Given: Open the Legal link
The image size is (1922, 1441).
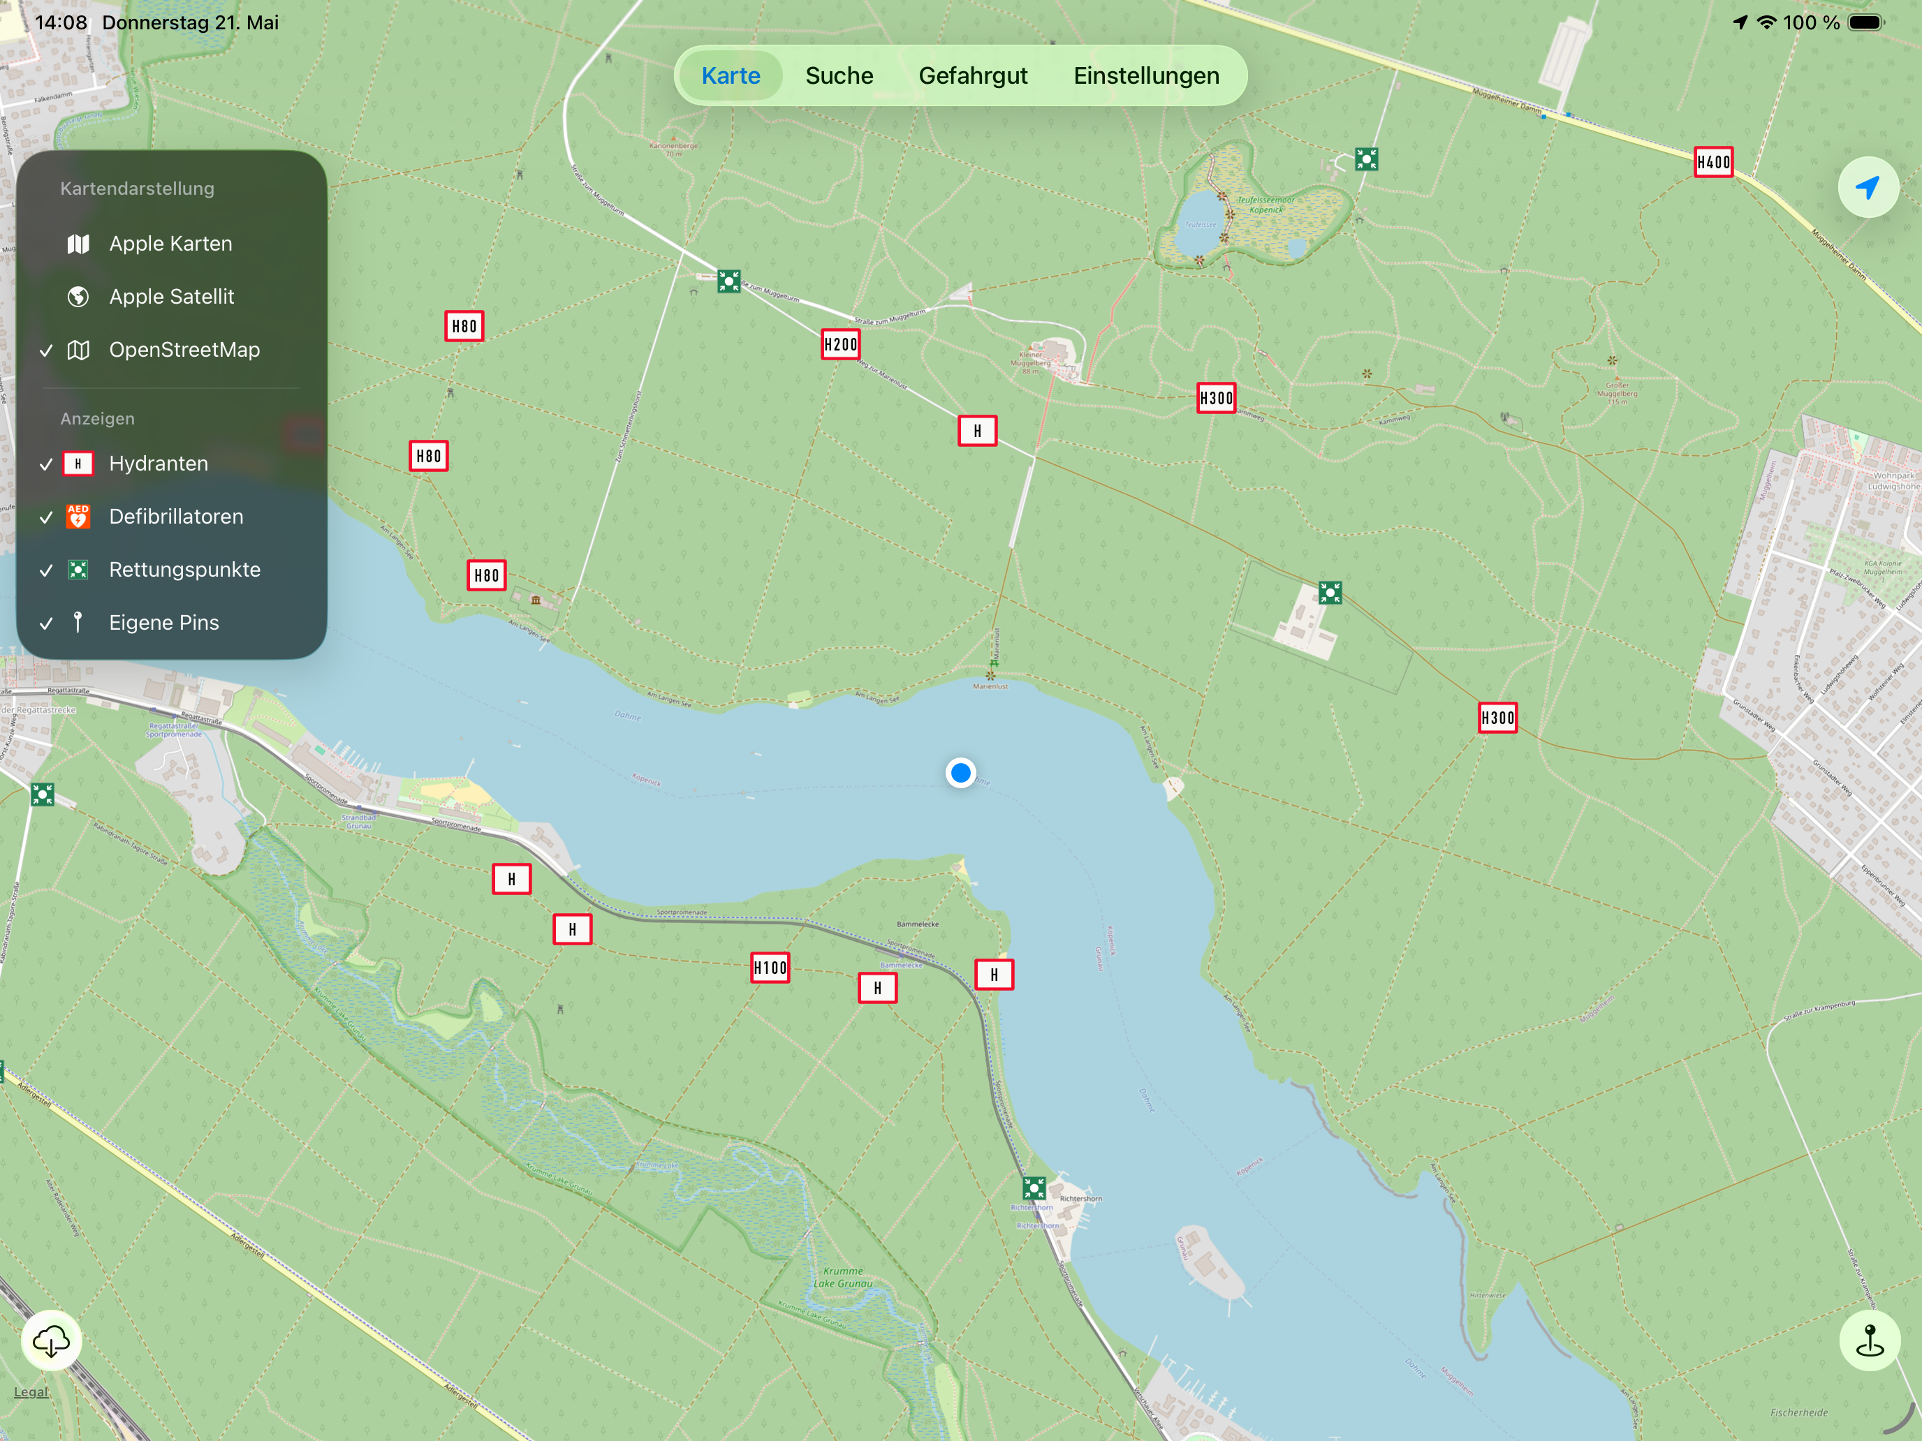Looking at the screenshot, I should click(31, 1391).
